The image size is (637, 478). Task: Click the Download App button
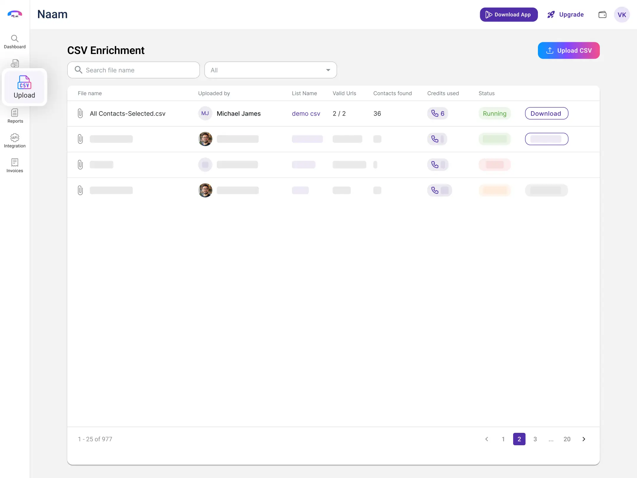click(508, 15)
